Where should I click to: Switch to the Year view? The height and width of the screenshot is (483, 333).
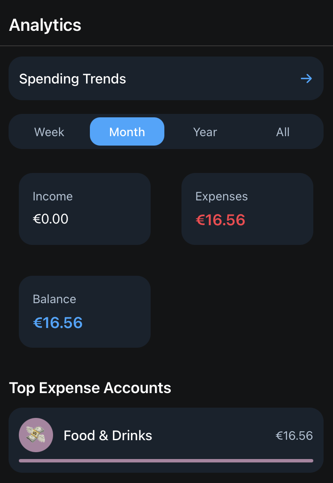pyautogui.click(x=205, y=132)
